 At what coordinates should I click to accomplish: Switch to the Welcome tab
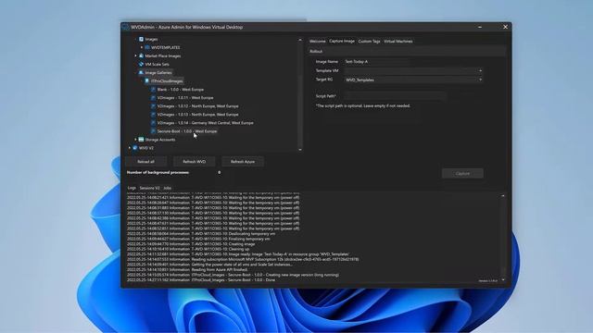point(317,41)
